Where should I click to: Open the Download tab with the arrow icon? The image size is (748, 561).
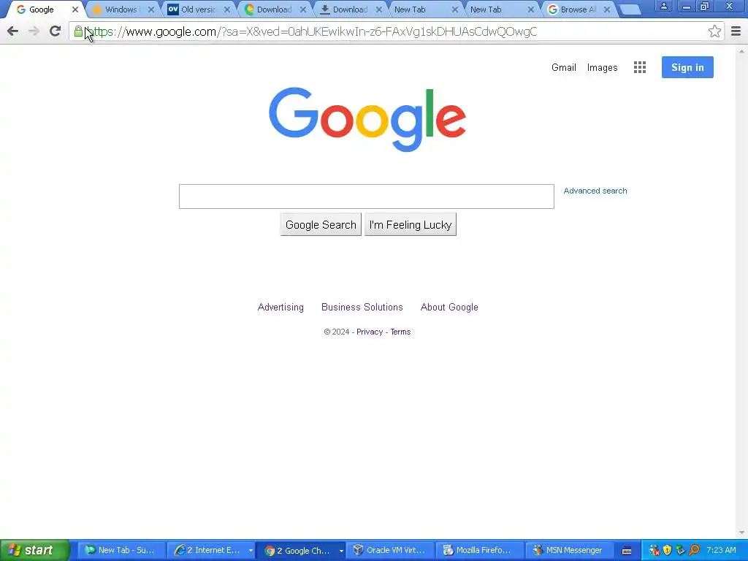click(x=350, y=9)
